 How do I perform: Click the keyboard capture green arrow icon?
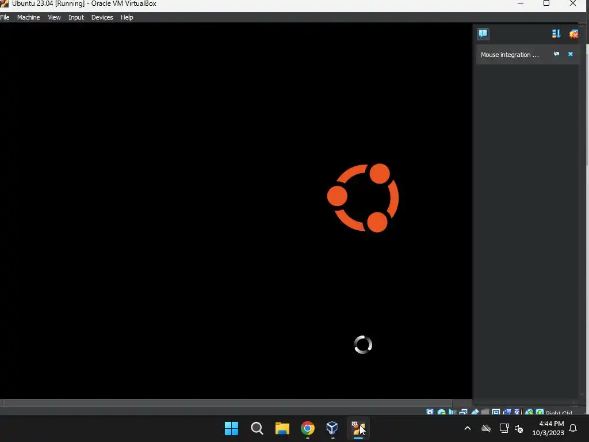[x=540, y=412]
